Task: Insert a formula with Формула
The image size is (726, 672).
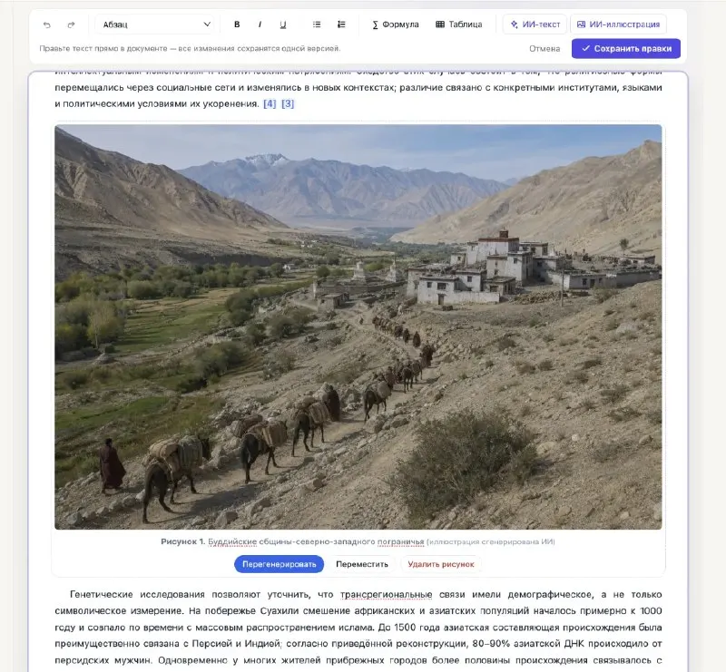Action: (x=396, y=24)
